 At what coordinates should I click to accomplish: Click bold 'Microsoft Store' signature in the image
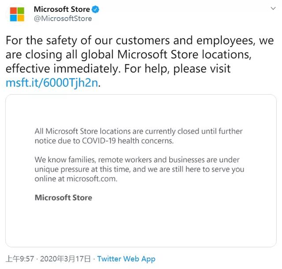63,197
